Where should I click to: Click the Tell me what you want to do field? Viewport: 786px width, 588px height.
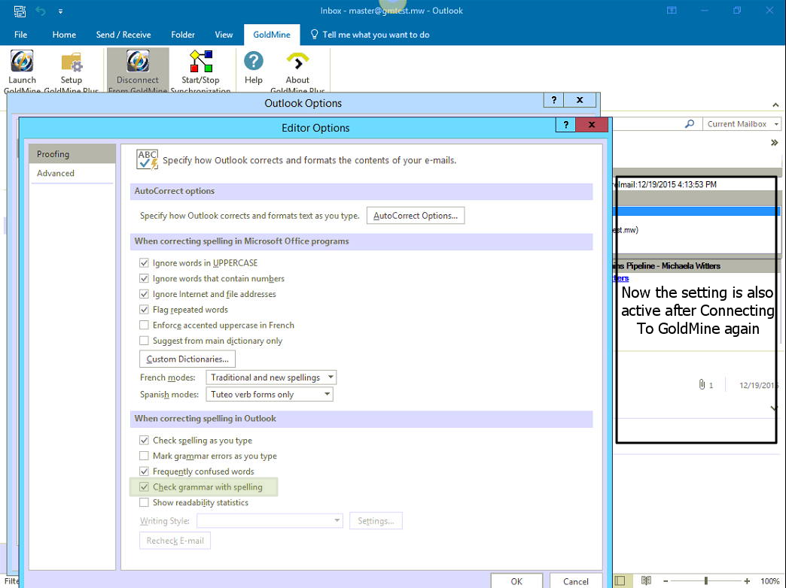pos(376,35)
